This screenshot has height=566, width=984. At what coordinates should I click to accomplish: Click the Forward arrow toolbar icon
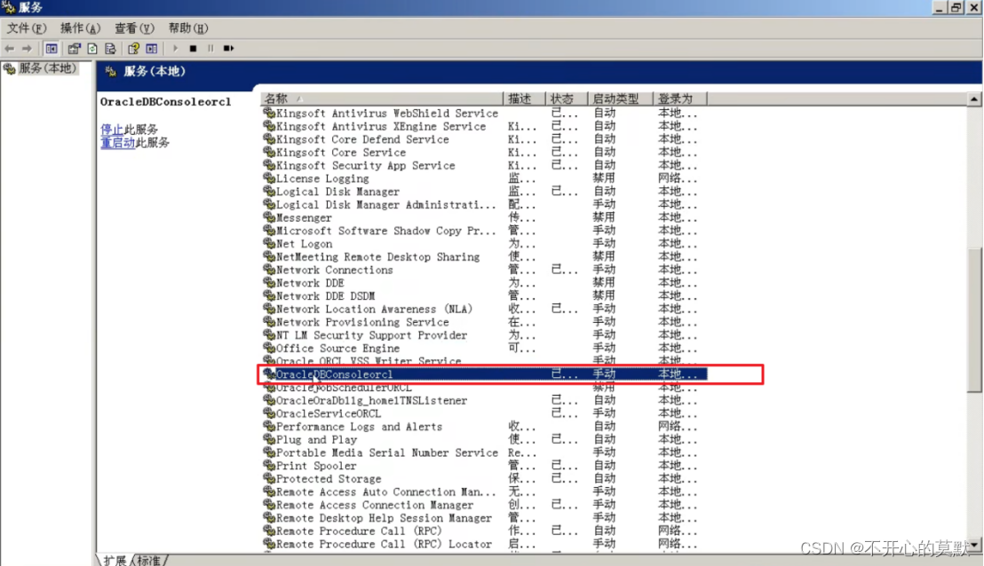[x=27, y=48]
